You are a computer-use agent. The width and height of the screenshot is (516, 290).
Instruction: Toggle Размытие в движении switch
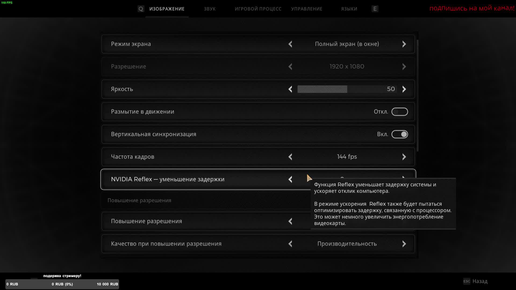pos(399,112)
